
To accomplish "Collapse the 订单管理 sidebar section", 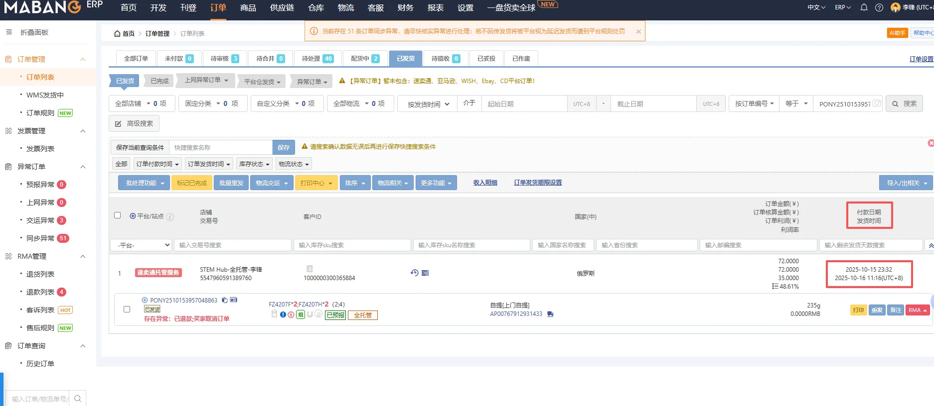I will (83, 59).
